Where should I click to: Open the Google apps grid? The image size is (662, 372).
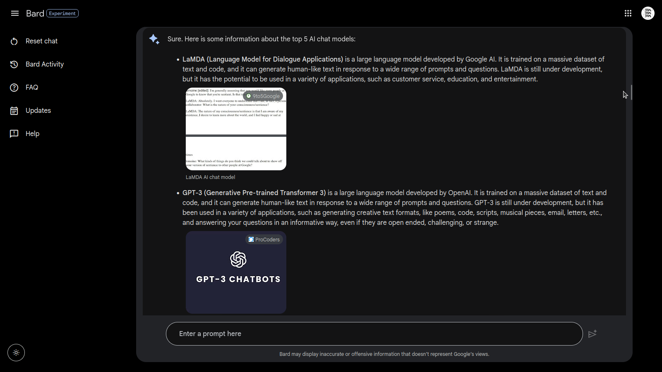point(628,13)
